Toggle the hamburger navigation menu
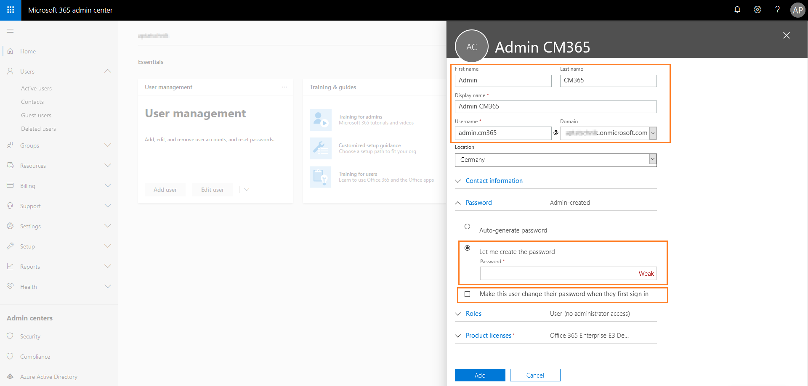 [x=10, y=31]
